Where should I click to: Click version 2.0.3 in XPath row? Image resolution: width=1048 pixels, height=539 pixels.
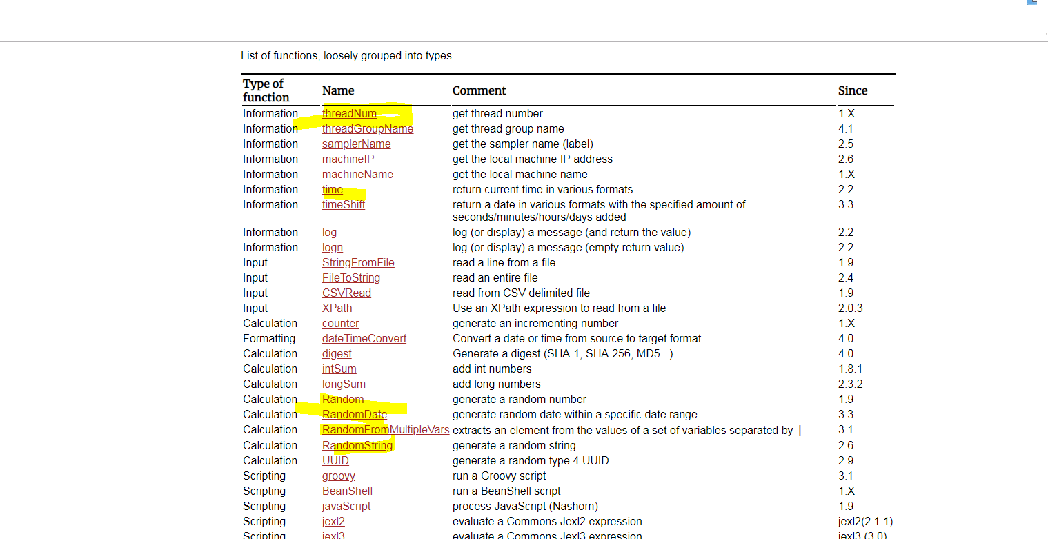[851, 308]
